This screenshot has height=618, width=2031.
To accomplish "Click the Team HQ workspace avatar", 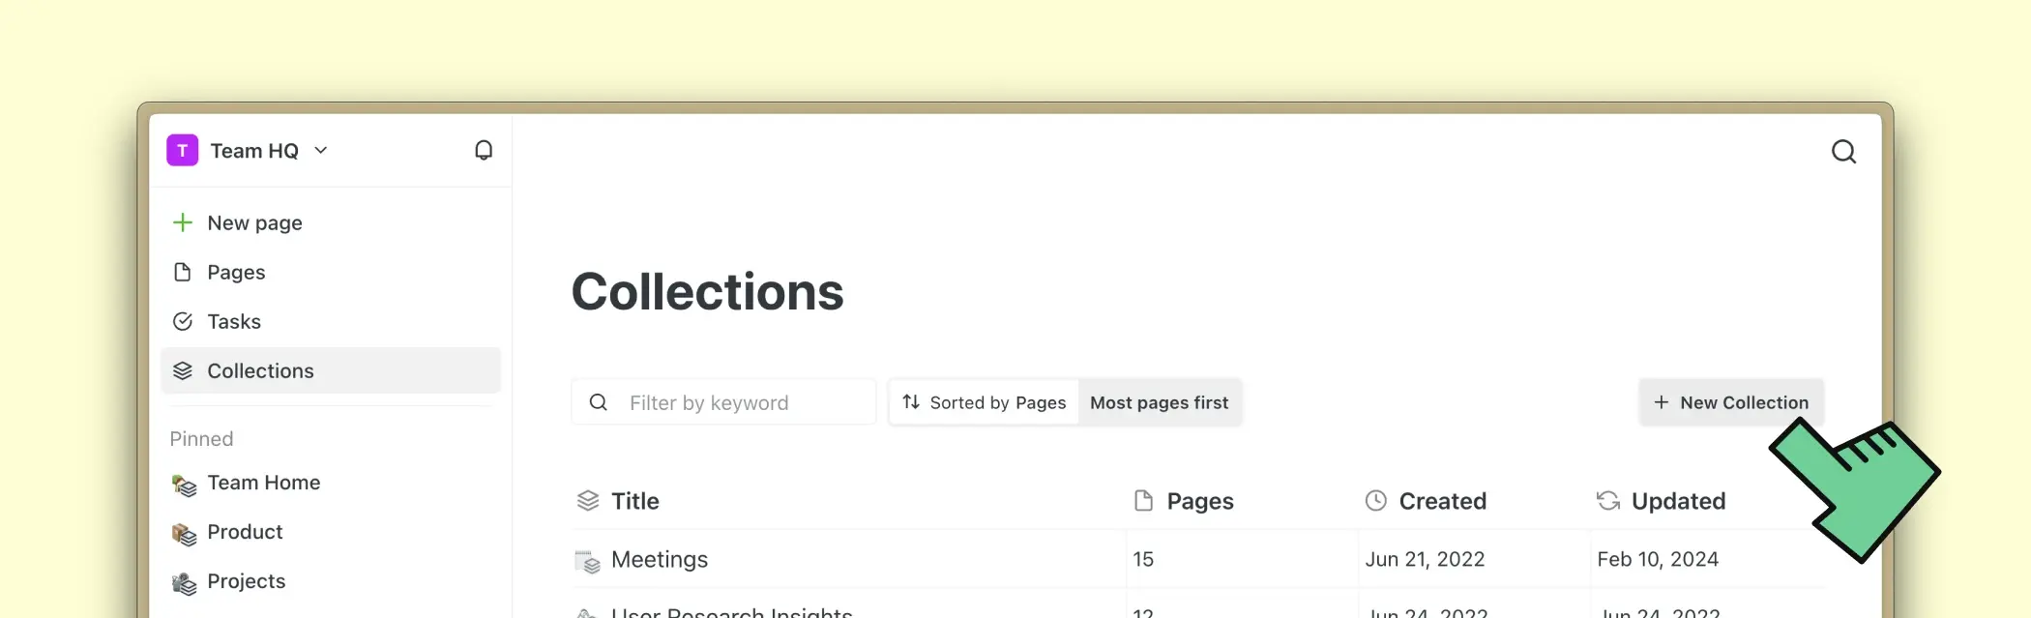I will 183,151.
